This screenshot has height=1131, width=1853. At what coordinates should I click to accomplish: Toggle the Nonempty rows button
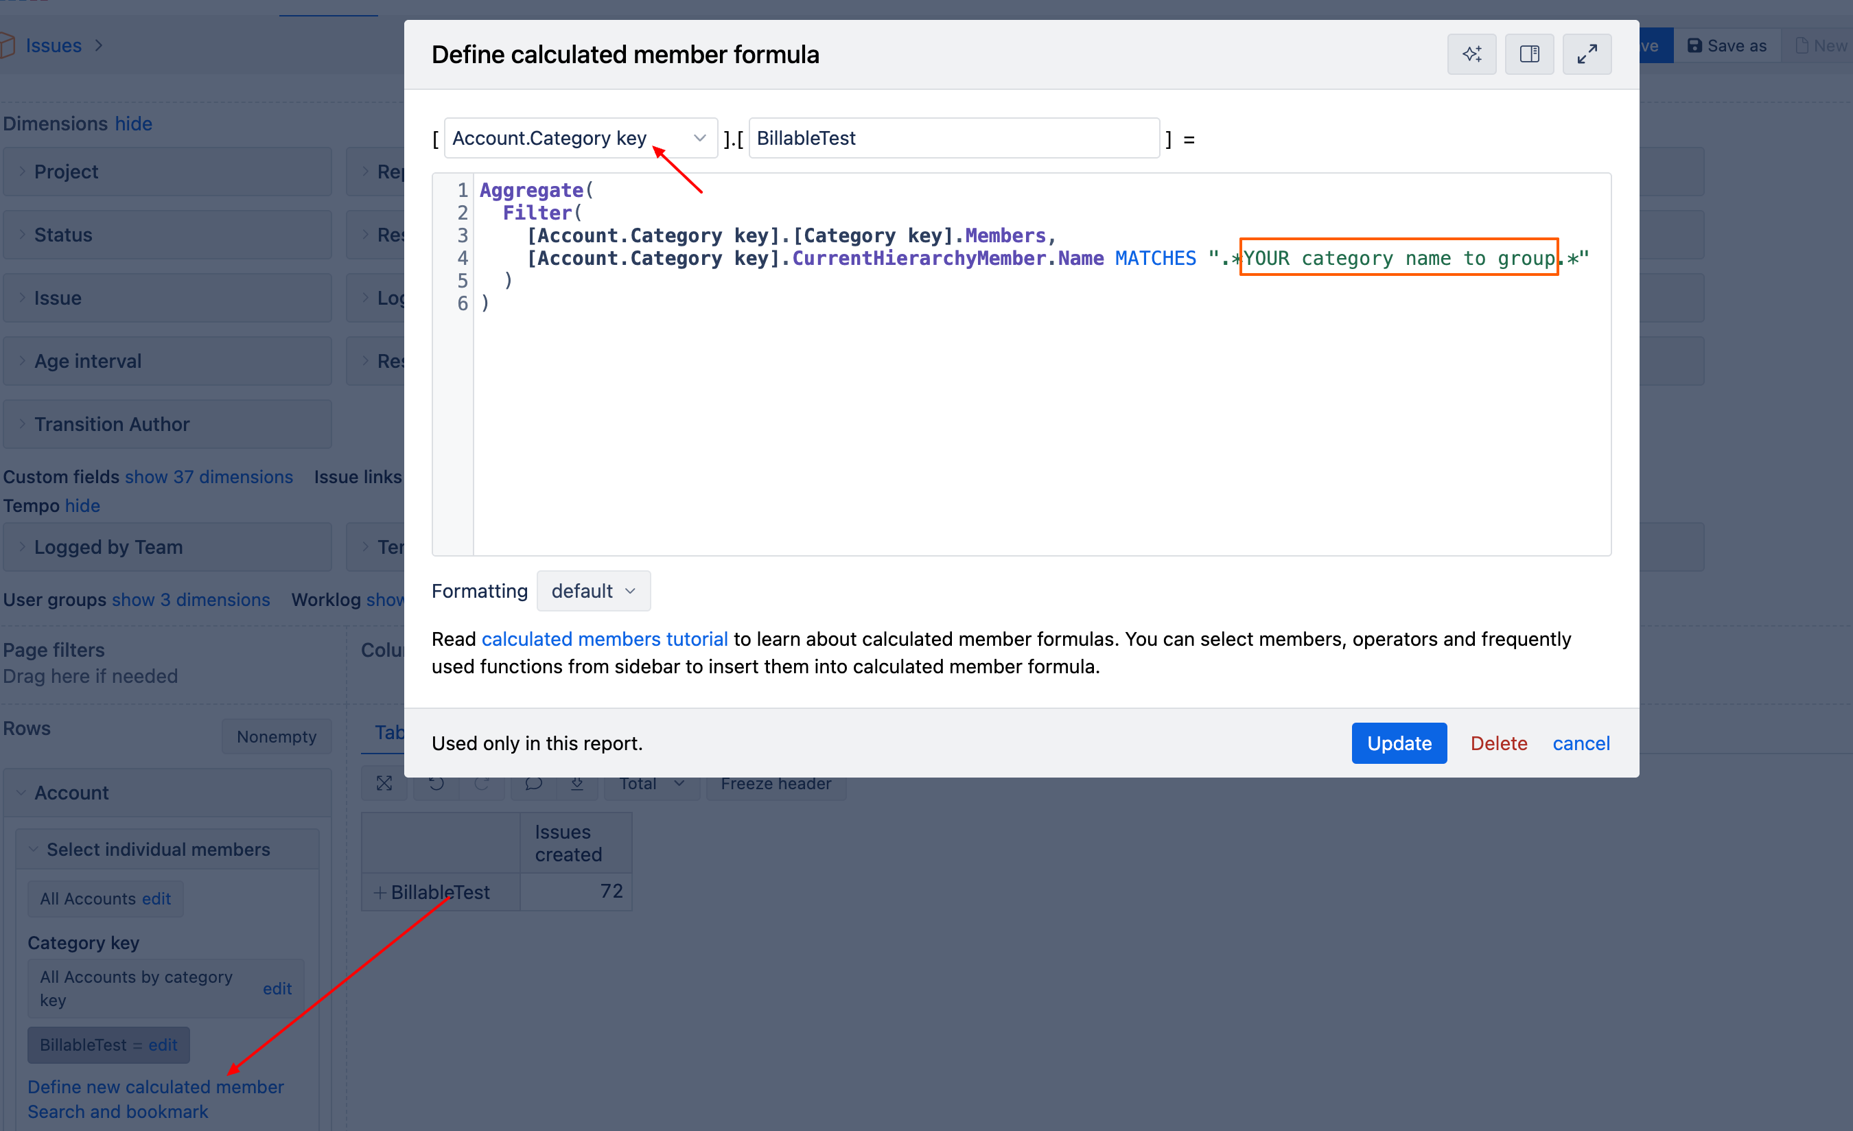click(276, 736)
